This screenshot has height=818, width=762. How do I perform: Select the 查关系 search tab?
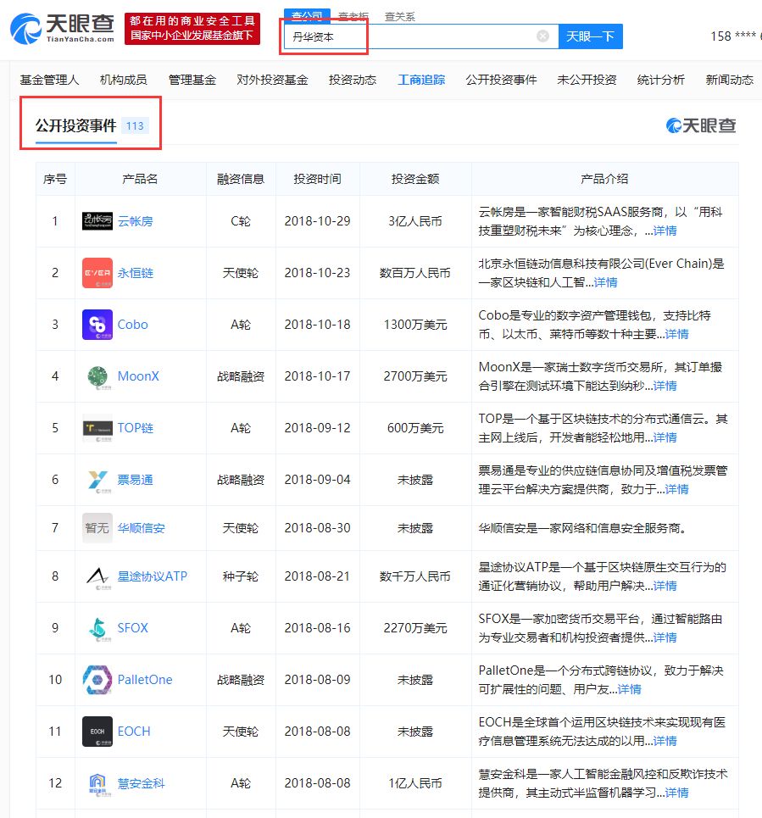click(399, 16)
